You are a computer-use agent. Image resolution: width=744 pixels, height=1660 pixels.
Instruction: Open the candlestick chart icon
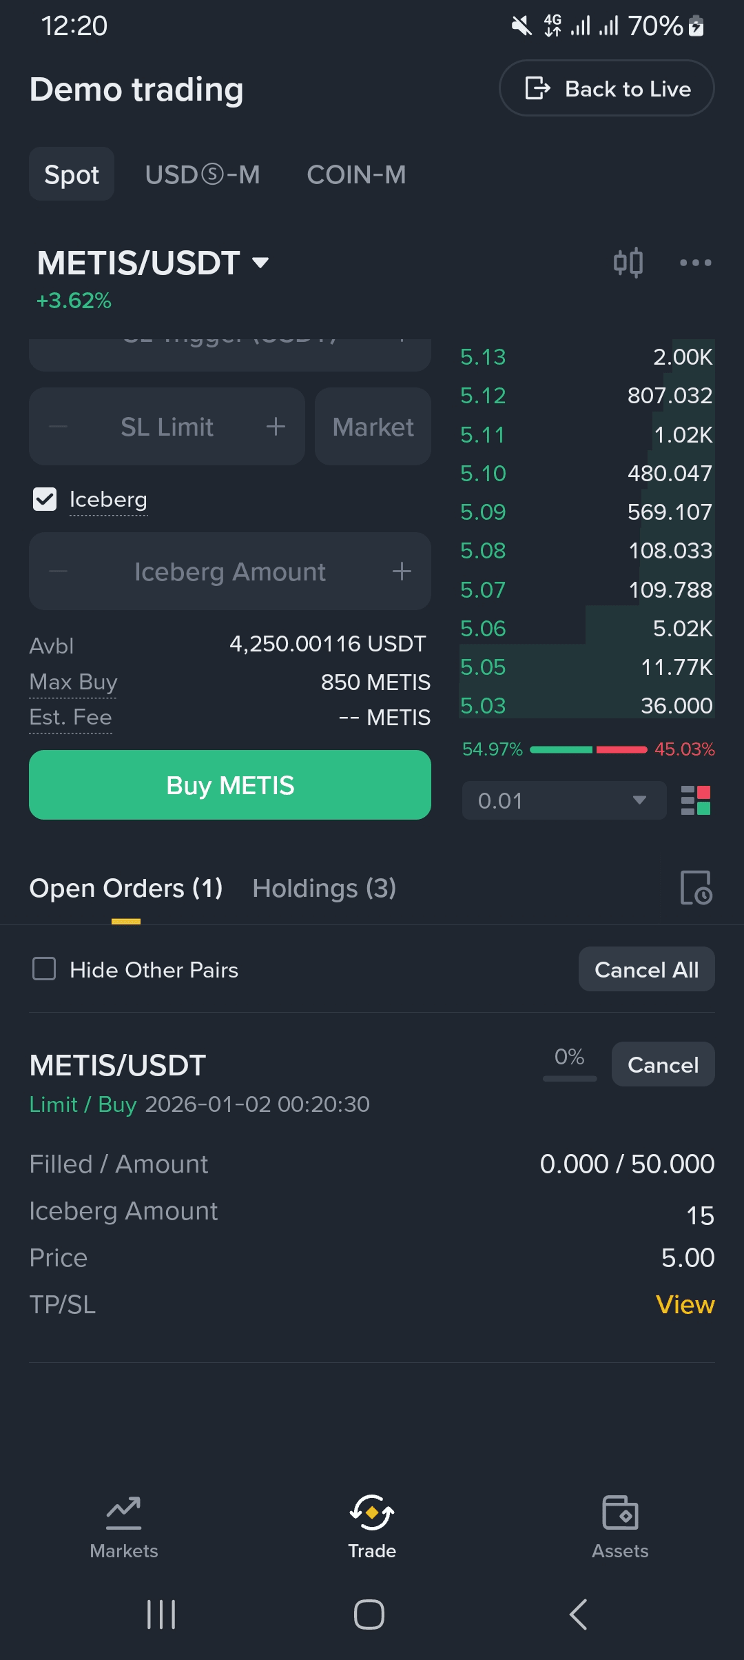628,263
